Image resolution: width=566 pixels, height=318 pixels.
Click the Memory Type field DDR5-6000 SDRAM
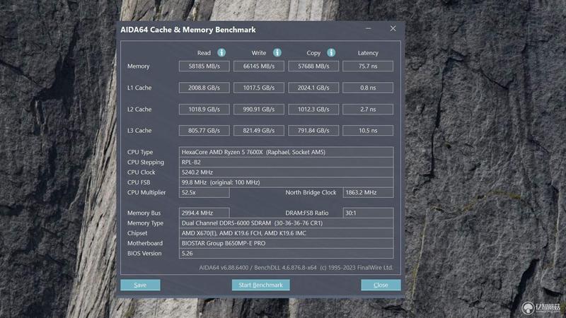(286, 223)
